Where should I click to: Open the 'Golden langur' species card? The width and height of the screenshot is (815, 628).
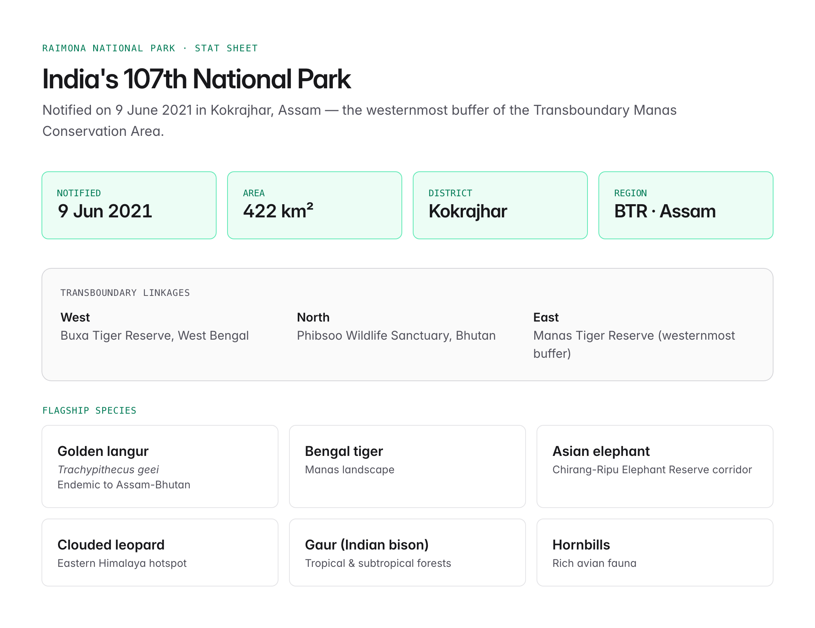(x=160, y=466)
